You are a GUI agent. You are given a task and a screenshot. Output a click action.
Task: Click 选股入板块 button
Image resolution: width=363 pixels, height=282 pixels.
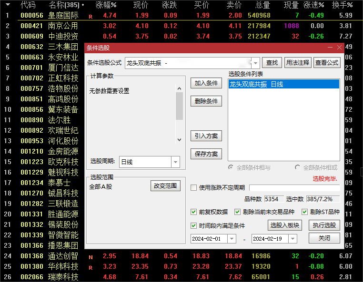click(285, 225)
